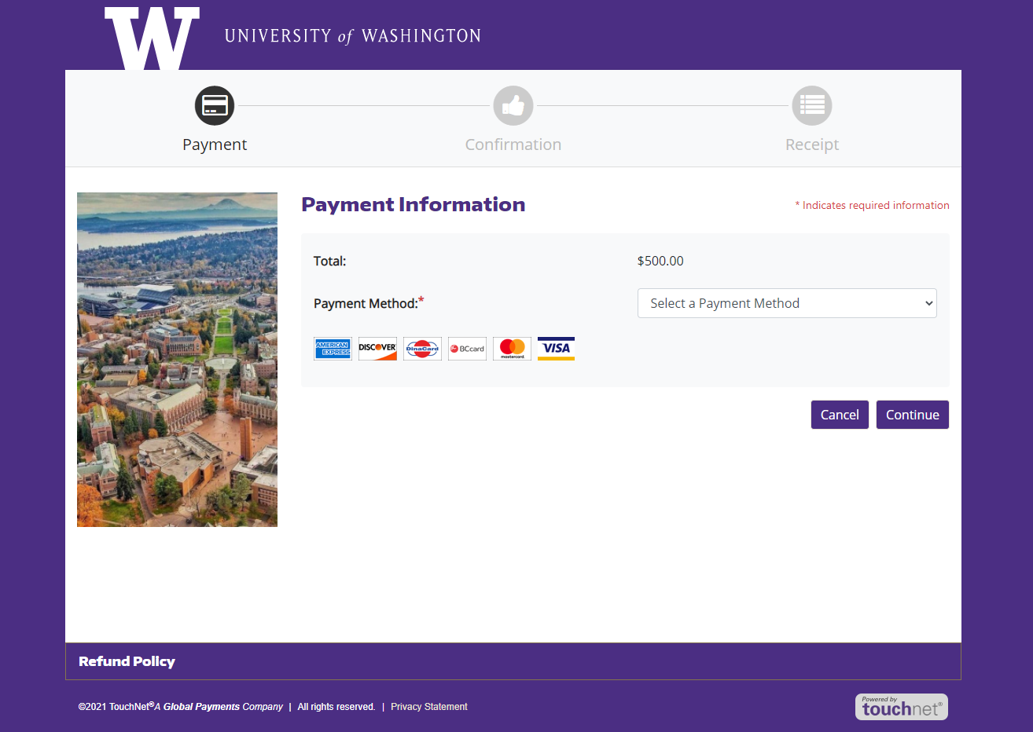The height and width of the screenshot is (732, 1033).
Task: Select the Mastercard icon
Action: click(x=512, y=348)
